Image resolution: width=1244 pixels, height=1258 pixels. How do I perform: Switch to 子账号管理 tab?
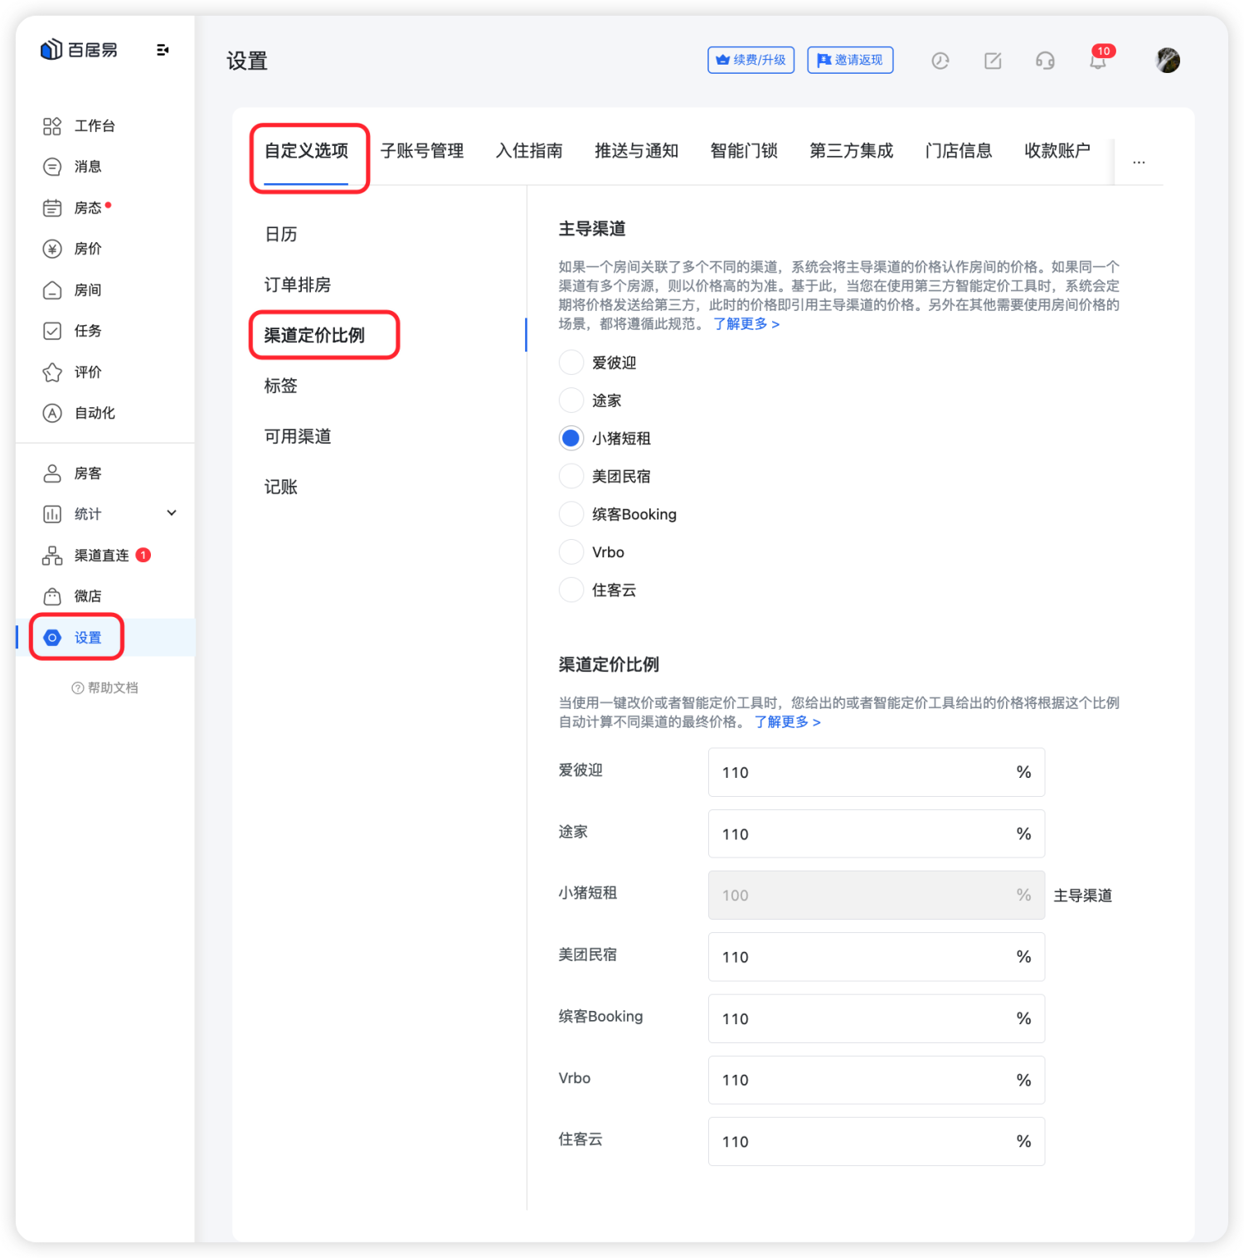(422, 151)
